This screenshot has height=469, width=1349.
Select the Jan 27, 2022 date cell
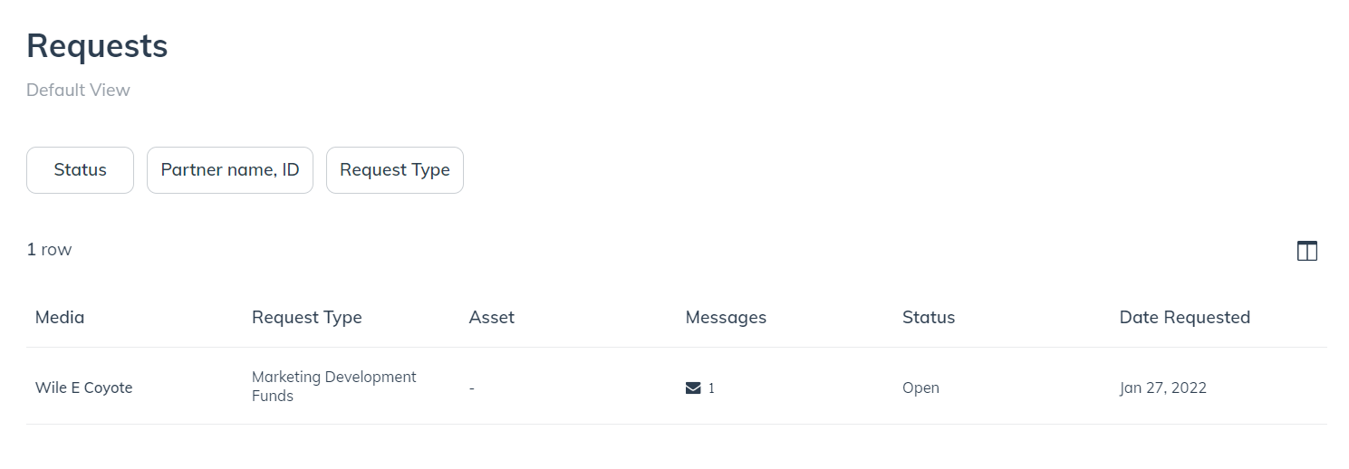[1163, 388]
